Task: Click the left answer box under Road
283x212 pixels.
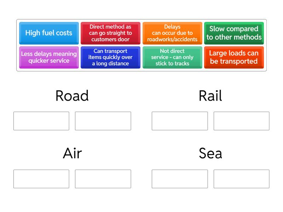Action: tap(41, 121)
